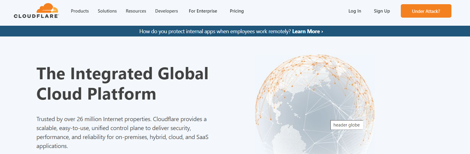
Task: Click the header globe image
Action: [315, 104]
